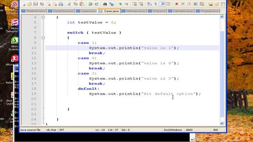Image resolution: width=253 pixels, height=142 pixels.
Task: Zoom in using the toolbar zoom icon
Action: coord(120,4)
